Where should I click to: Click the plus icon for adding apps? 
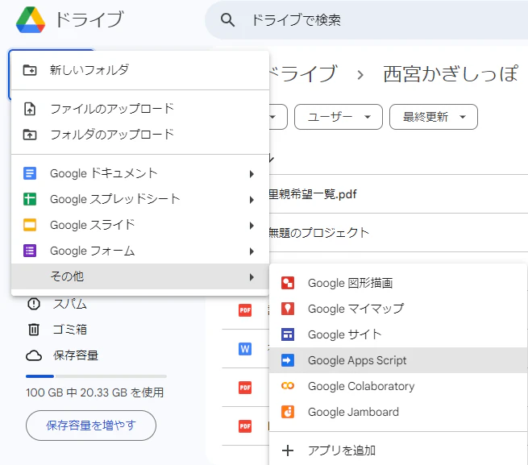pos(288,450)
